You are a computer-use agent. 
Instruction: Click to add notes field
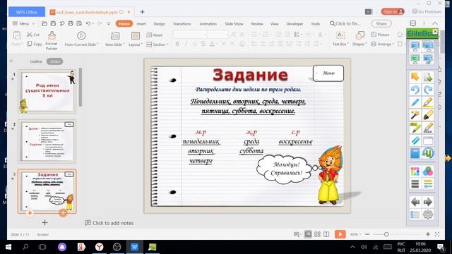click(x=109, y=223)
